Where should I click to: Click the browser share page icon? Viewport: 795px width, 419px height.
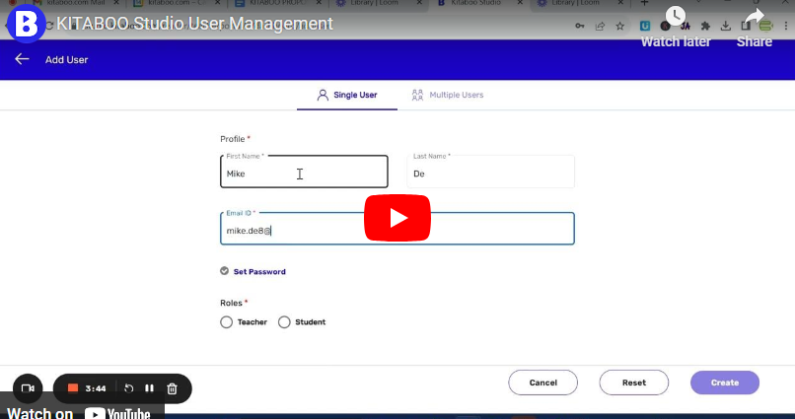600,26
